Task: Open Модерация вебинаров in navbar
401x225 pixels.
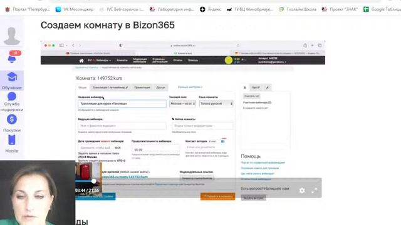Action: [x=140, y=61]
